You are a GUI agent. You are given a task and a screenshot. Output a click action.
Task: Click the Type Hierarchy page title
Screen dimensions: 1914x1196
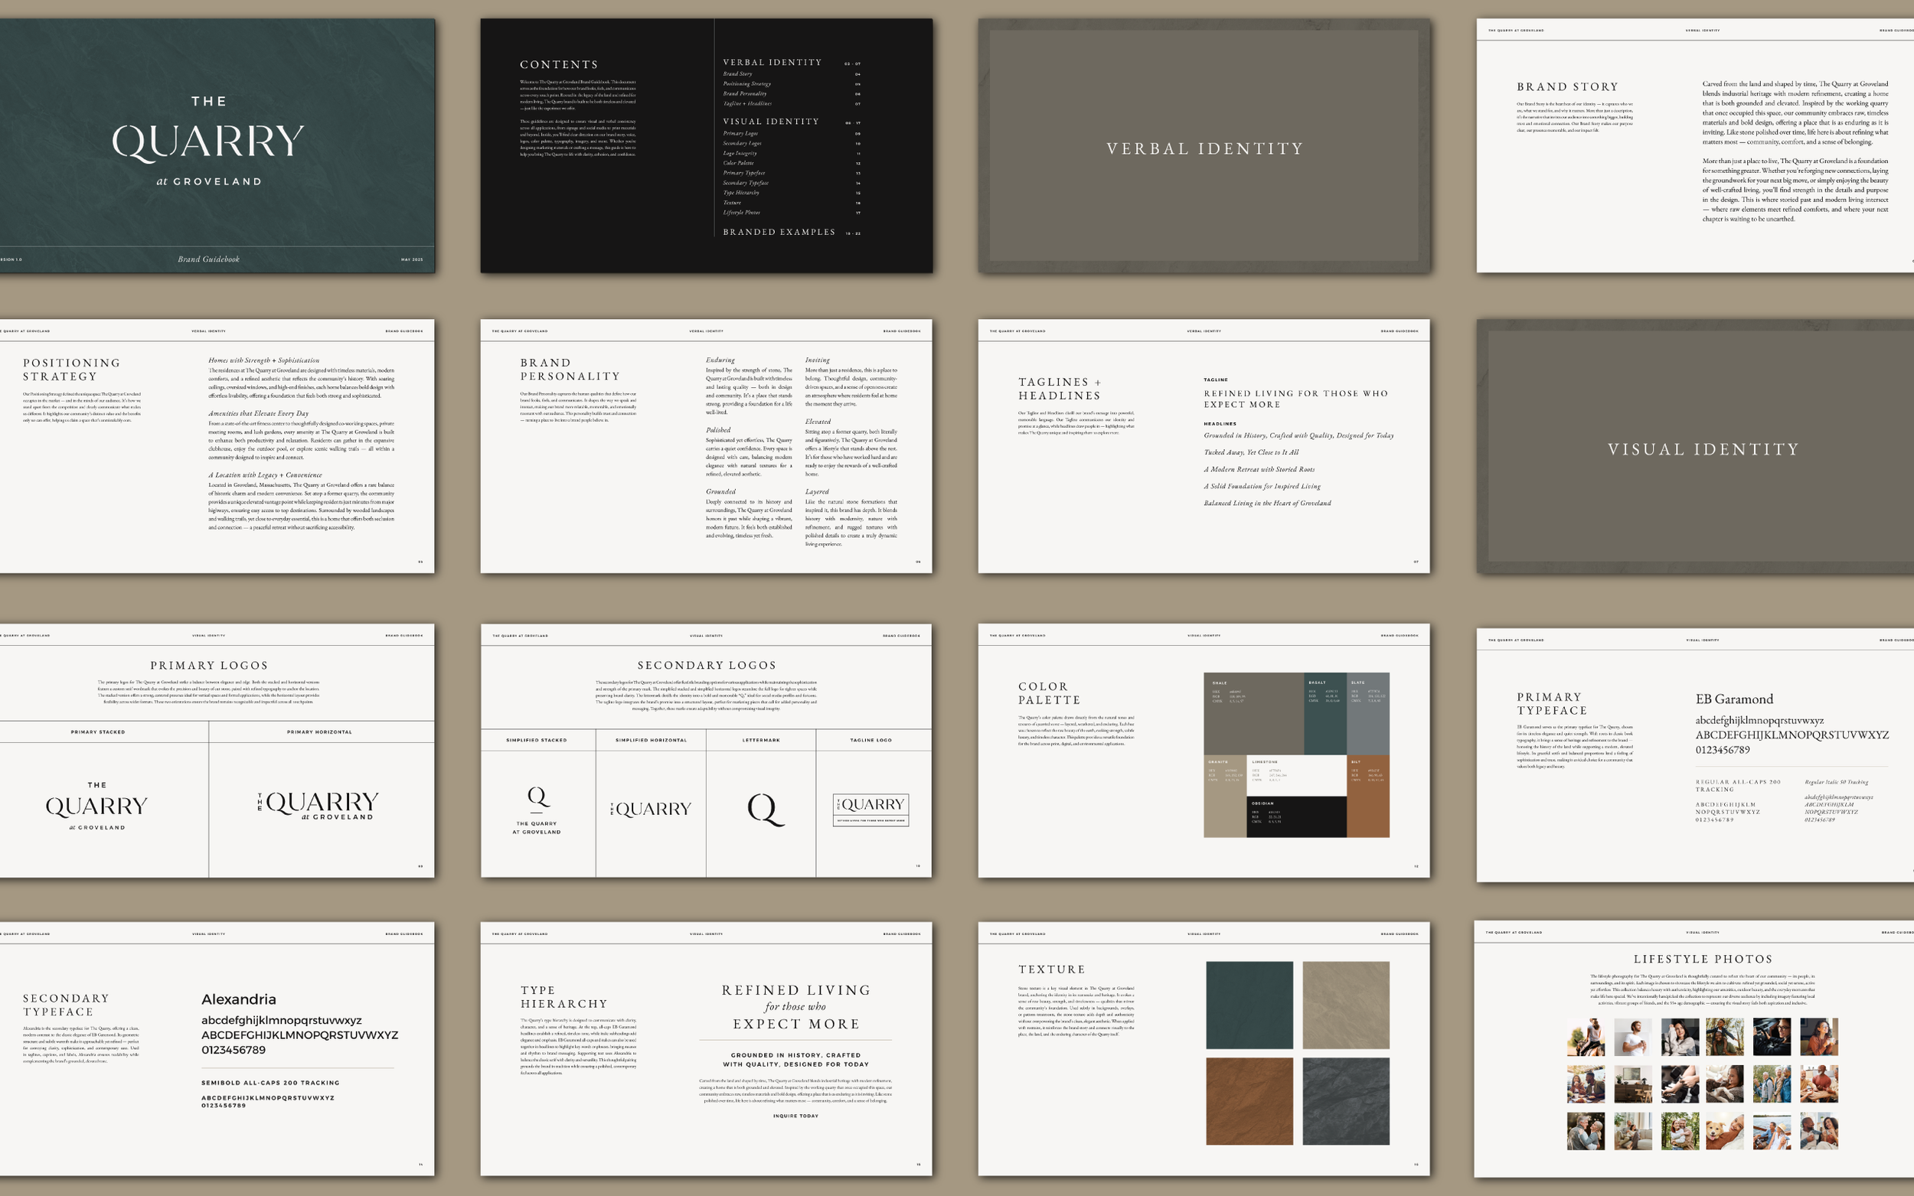point(563,998)
